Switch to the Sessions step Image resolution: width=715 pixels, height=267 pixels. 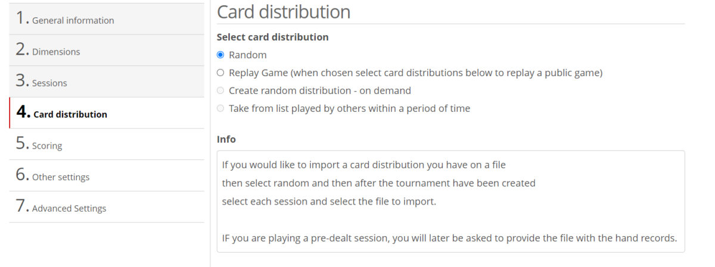[49, 83]
